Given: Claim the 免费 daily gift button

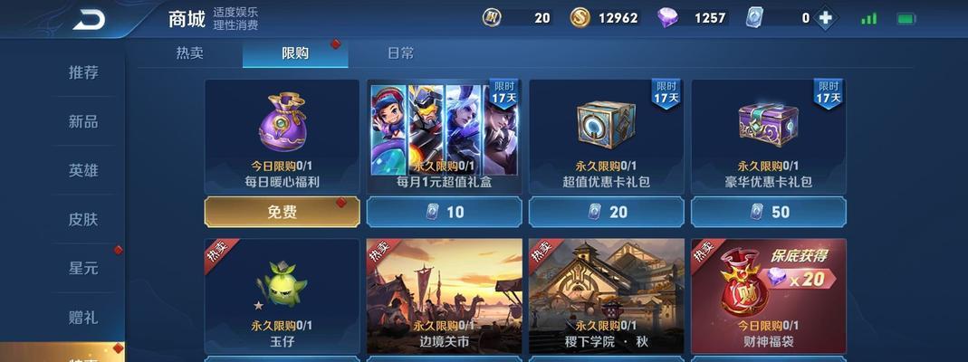Looking at the screenshot, I should 283,212.
